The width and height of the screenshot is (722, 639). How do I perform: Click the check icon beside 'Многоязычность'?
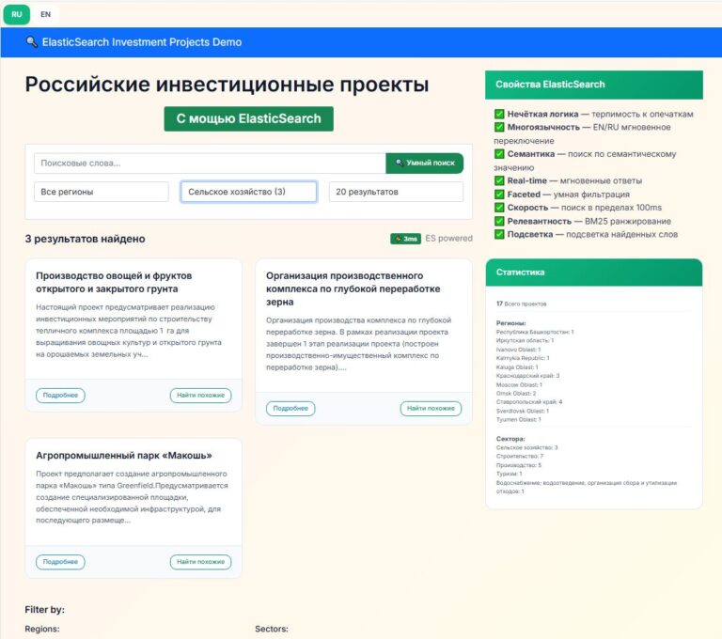tap(499, 127)
